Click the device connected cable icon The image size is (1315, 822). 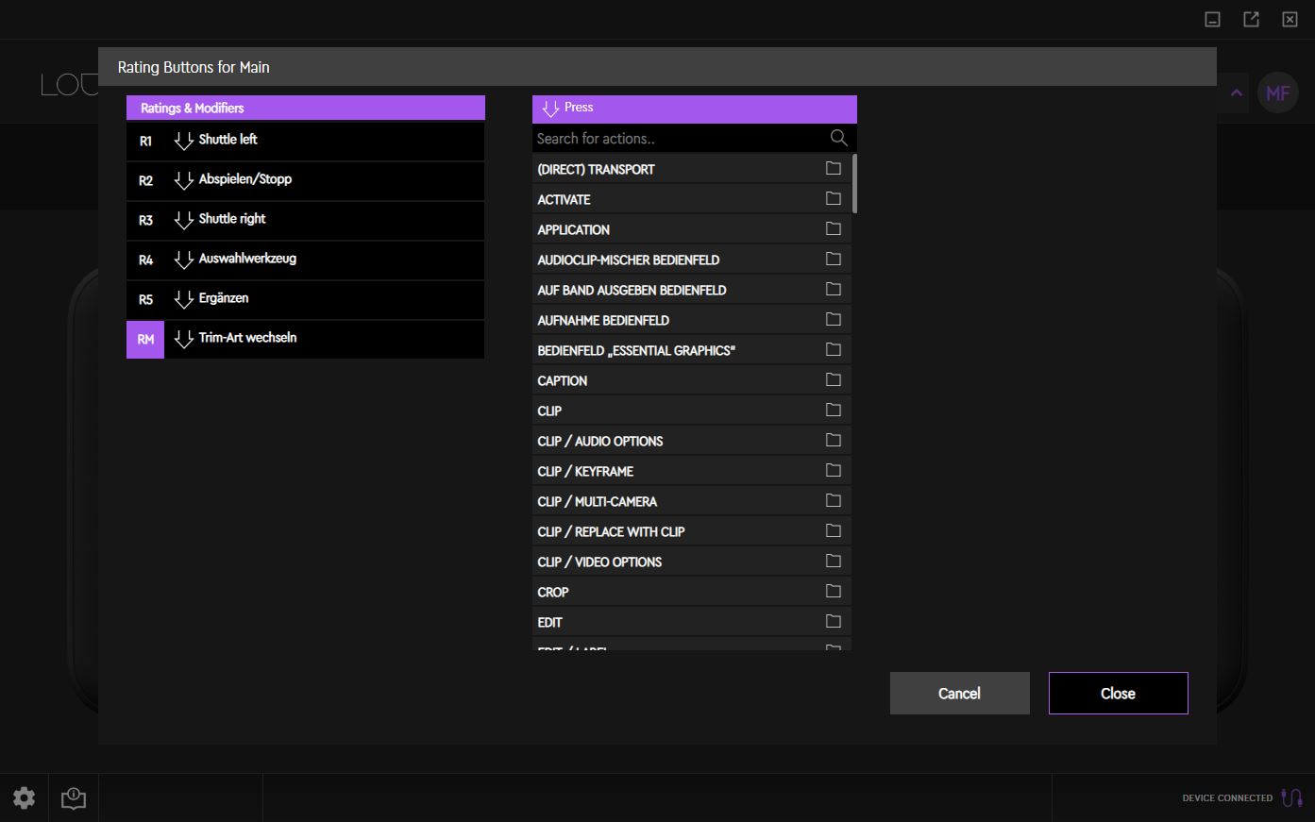click(x=1291, y=797)
